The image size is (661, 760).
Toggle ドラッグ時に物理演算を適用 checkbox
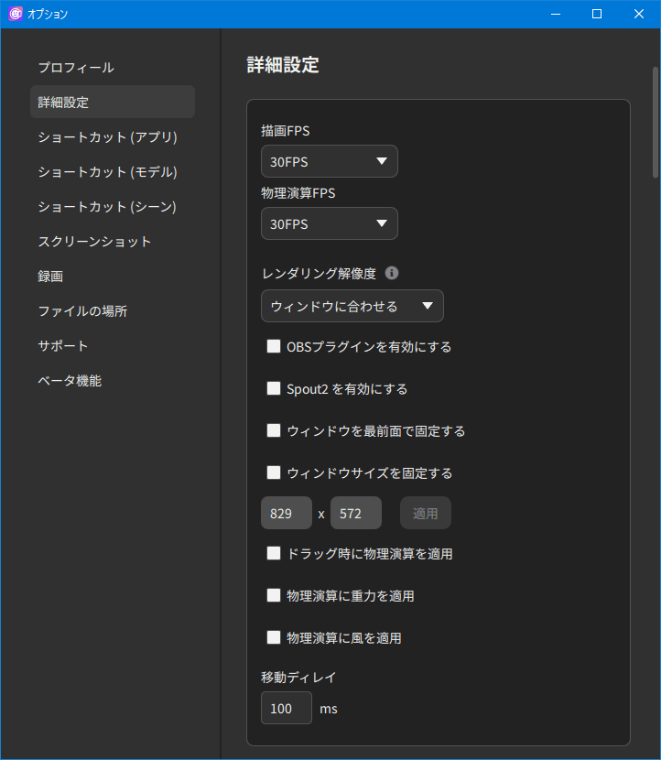click(x=273, y=553)
